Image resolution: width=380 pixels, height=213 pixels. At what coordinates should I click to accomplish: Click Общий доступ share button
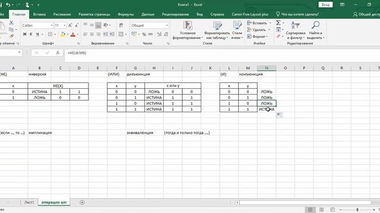366,14
